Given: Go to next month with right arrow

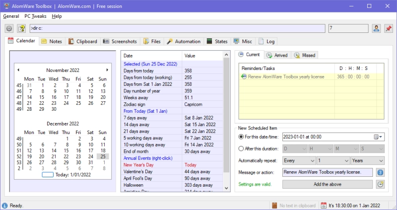Looking at the screenshot, I should coord(107,70).
